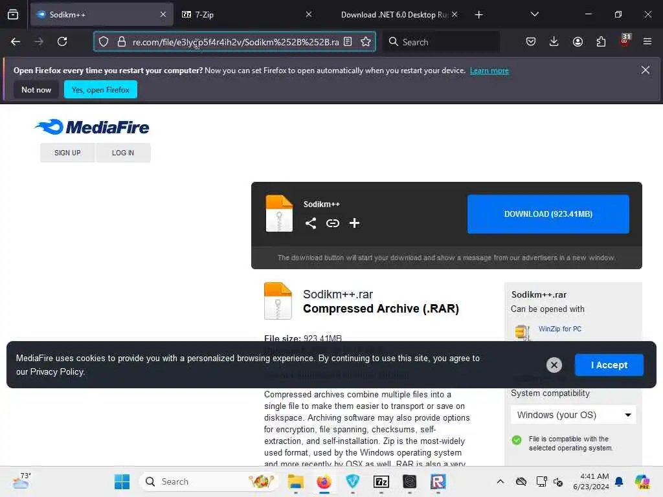Click the Firefox Search box

442,41
